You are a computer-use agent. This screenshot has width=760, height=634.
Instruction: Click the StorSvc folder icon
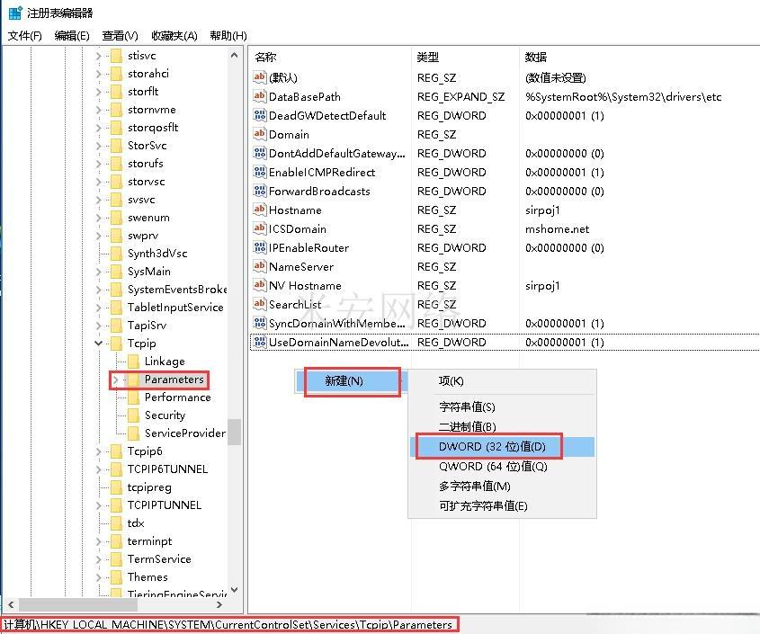pyautogui.click(x=116, y=146)
